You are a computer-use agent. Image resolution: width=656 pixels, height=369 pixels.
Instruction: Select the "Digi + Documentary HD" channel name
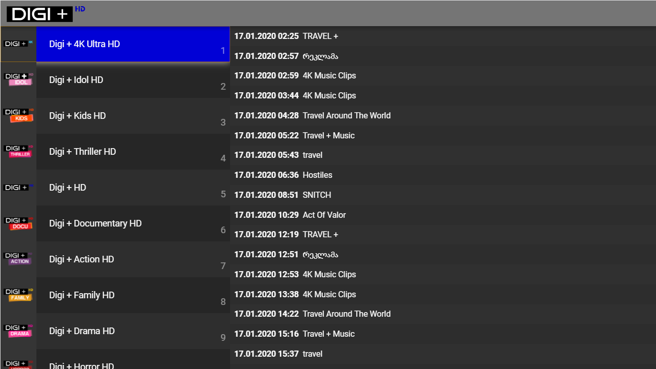(x=95, y=223)
